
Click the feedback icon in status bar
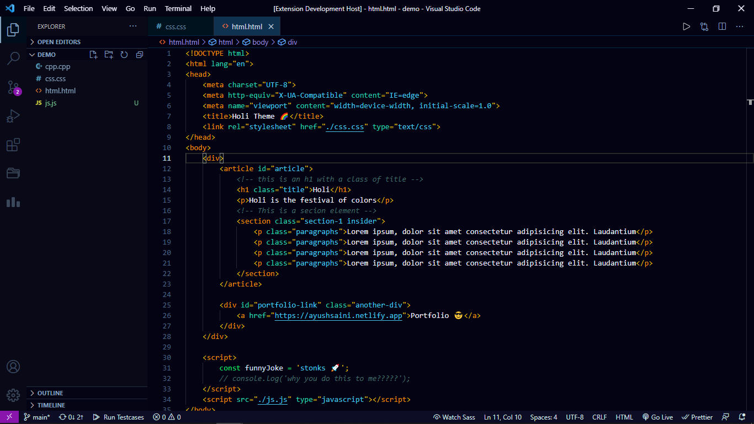726,417
